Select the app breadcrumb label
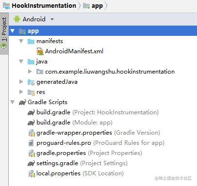197x186 pixels. coord(97,6)
